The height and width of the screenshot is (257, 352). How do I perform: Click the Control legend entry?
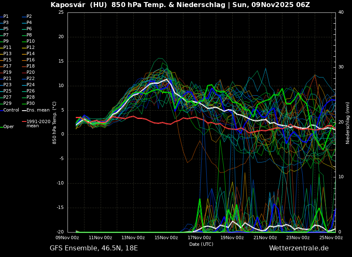[x=11, y=110]
